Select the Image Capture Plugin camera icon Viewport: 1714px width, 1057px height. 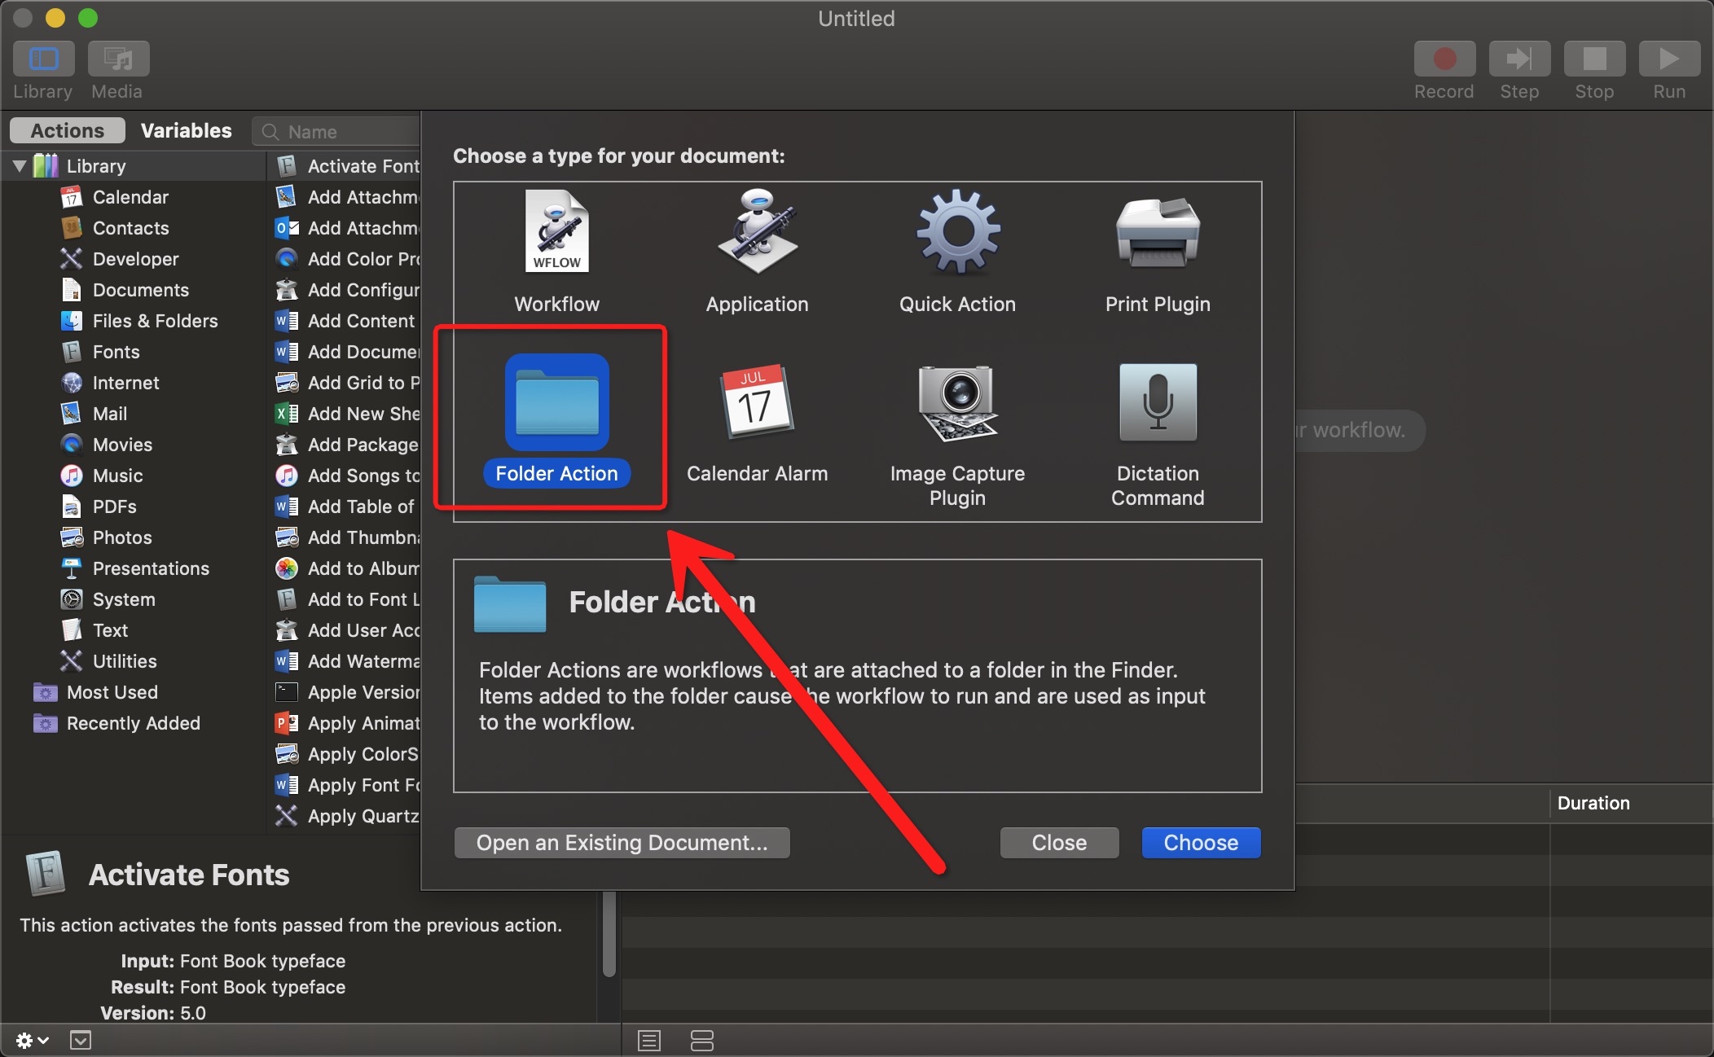[x=957, y=402]
